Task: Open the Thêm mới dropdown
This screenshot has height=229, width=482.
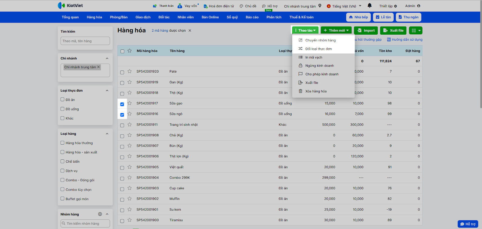Action: pos(336,30)
